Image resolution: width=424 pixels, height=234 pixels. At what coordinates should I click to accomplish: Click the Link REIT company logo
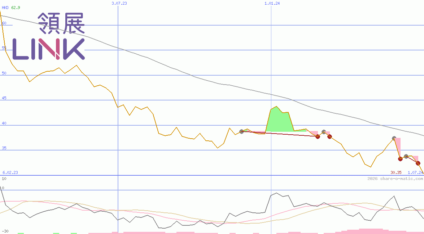(49, 36)
